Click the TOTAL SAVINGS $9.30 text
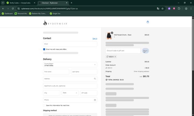 [x=116, y=80]
